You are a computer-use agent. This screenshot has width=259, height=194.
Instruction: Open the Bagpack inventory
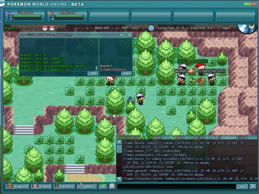click(17, 186)
